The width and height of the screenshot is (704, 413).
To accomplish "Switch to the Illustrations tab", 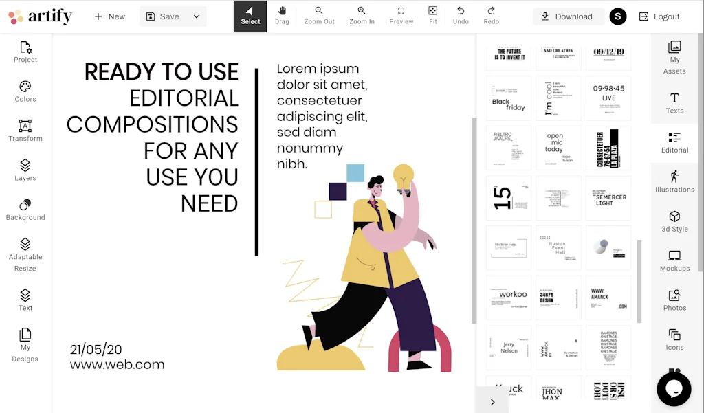I will [x=674, y=181].
